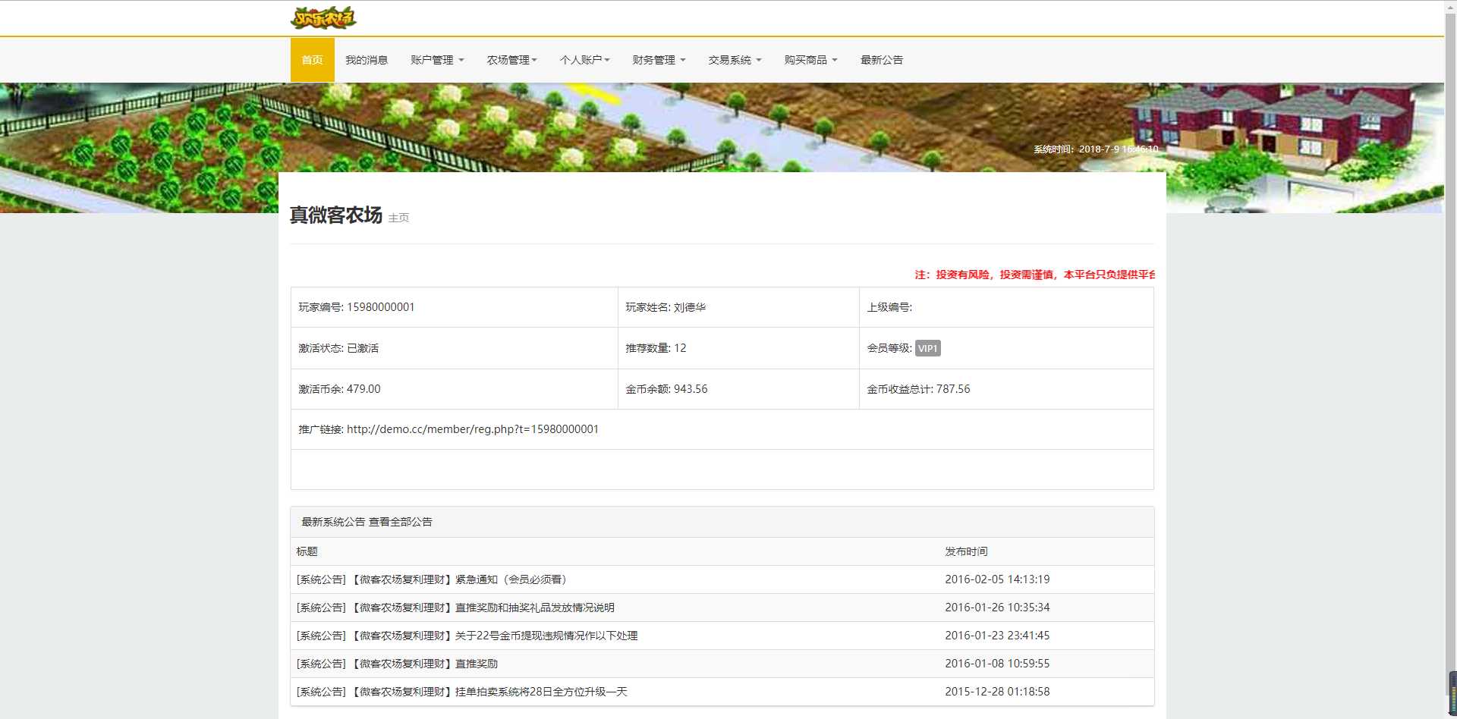
Task: Click the 最新系统公告 panel title
Action: (333, 522)
